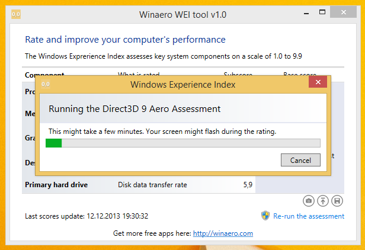This screenshot has height=250, width=365.
Task: Click the shield icon beside Re-run
Action: coord(265,216)
